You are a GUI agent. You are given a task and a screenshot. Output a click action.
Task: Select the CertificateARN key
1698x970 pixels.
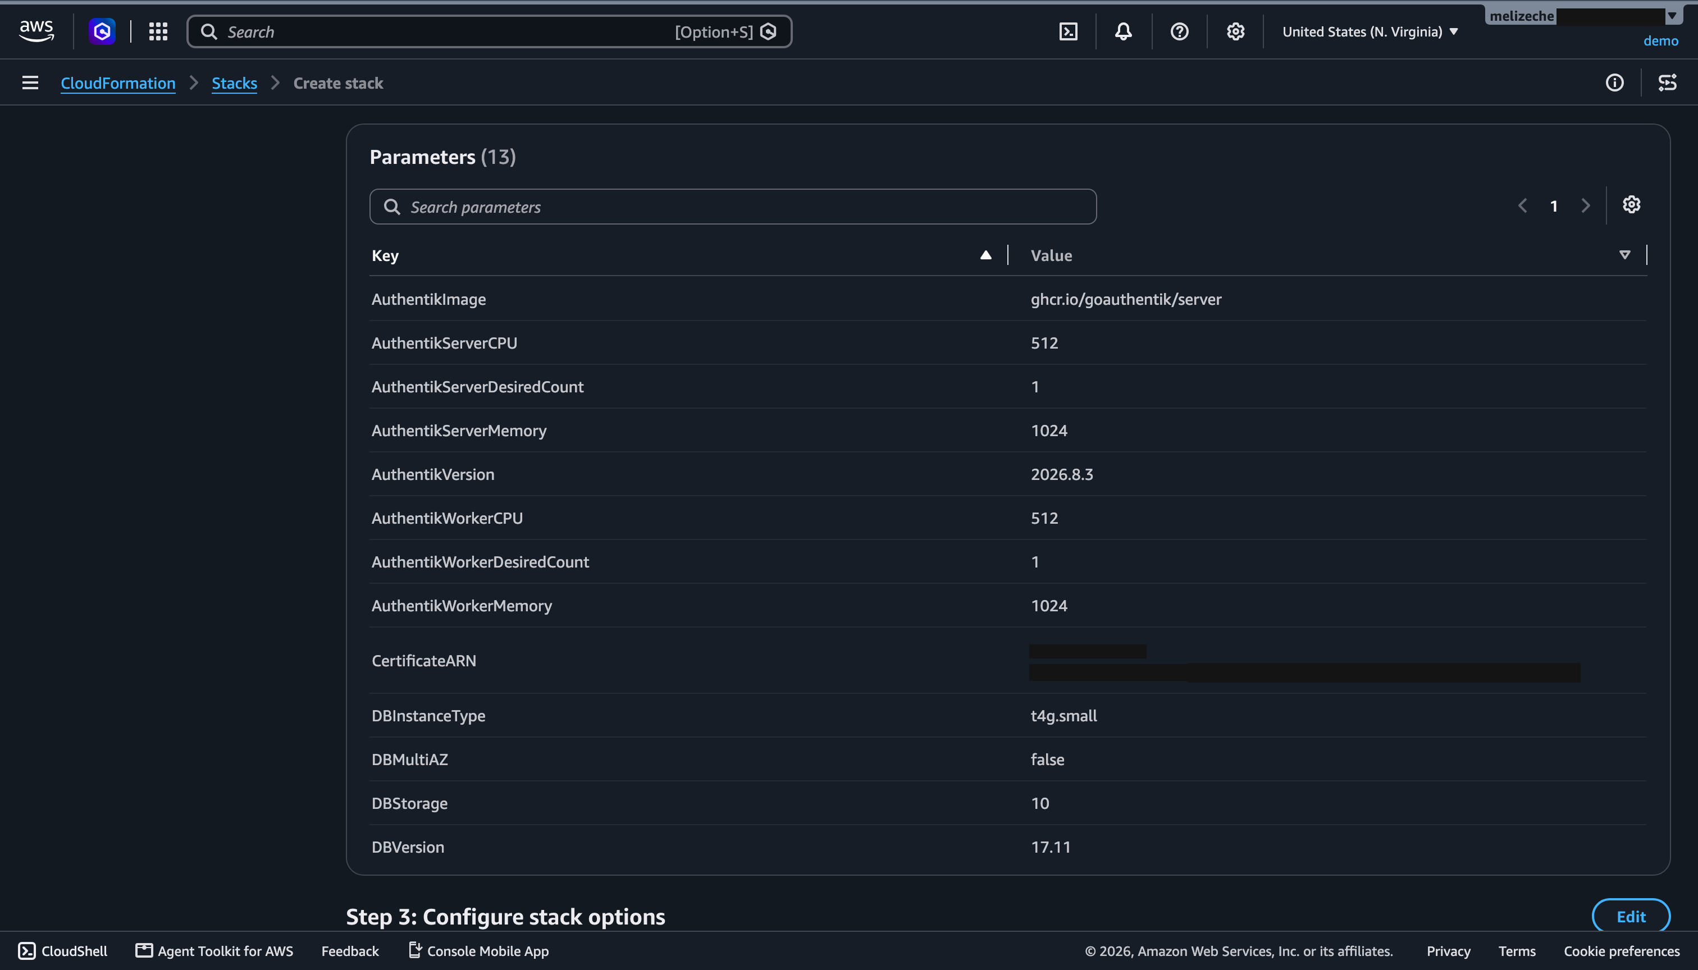point(424,660)
